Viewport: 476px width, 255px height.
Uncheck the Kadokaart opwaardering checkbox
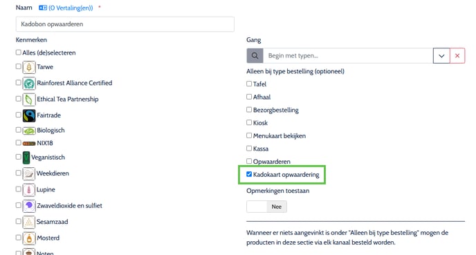[249, 174]
